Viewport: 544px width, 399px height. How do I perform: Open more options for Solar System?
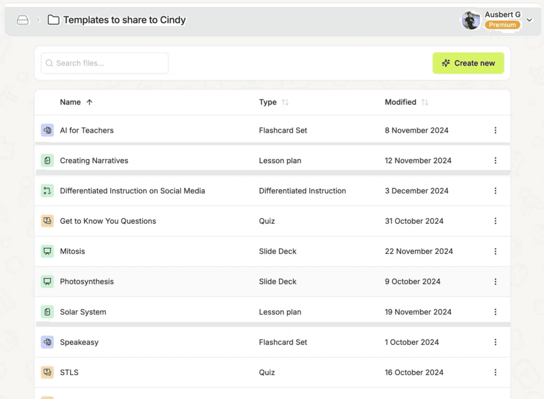tap(496, 312)
